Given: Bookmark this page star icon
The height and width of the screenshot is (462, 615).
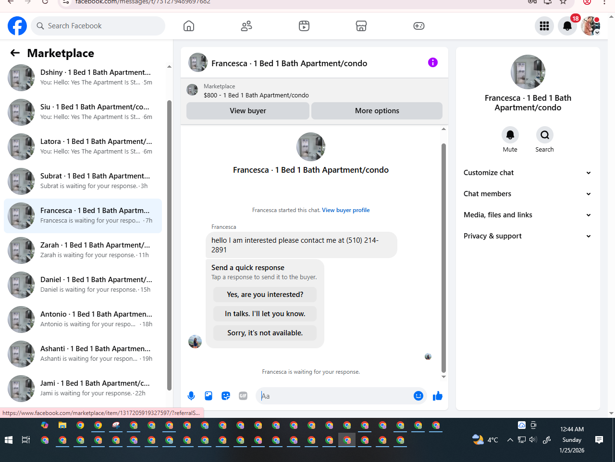Looking at the screenshot, I should tap(563, 1).
